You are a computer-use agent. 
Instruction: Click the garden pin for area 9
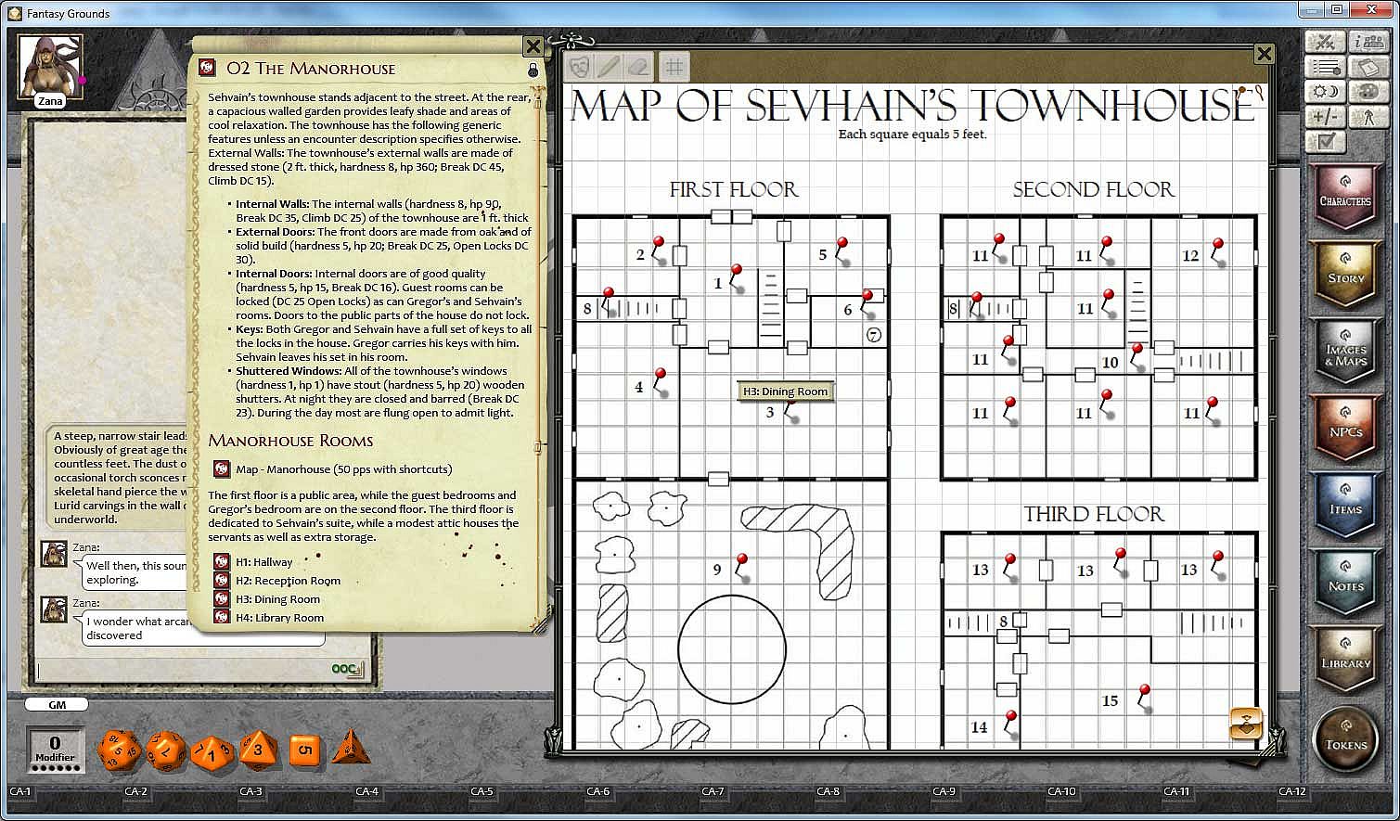click(x=742, y=566)
